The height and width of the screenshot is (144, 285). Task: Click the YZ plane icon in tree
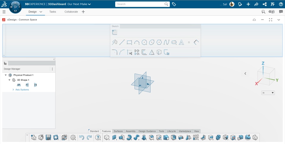point(27,85)
